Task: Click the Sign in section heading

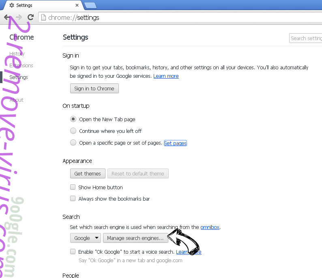Action: click(71, 56)
